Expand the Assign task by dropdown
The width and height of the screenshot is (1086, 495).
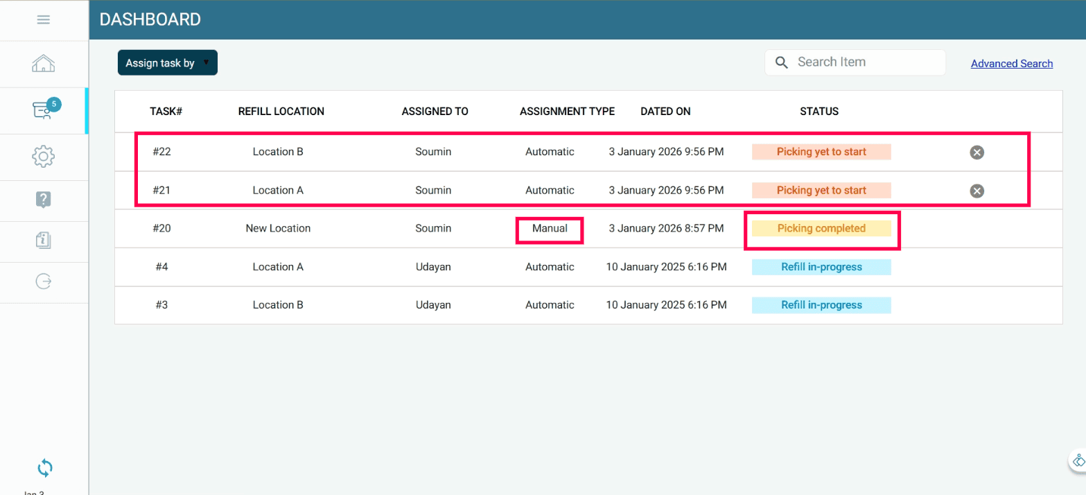pyautogui.click(x=168, y=62)
